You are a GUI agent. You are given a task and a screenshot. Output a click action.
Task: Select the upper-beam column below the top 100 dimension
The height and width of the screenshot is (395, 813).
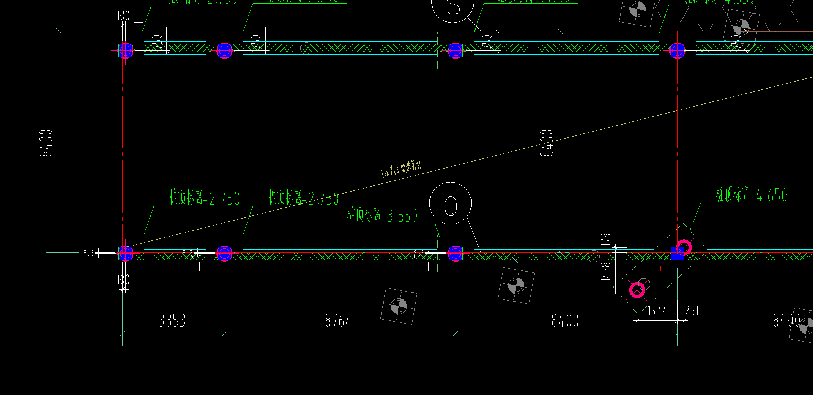point(125,50)
